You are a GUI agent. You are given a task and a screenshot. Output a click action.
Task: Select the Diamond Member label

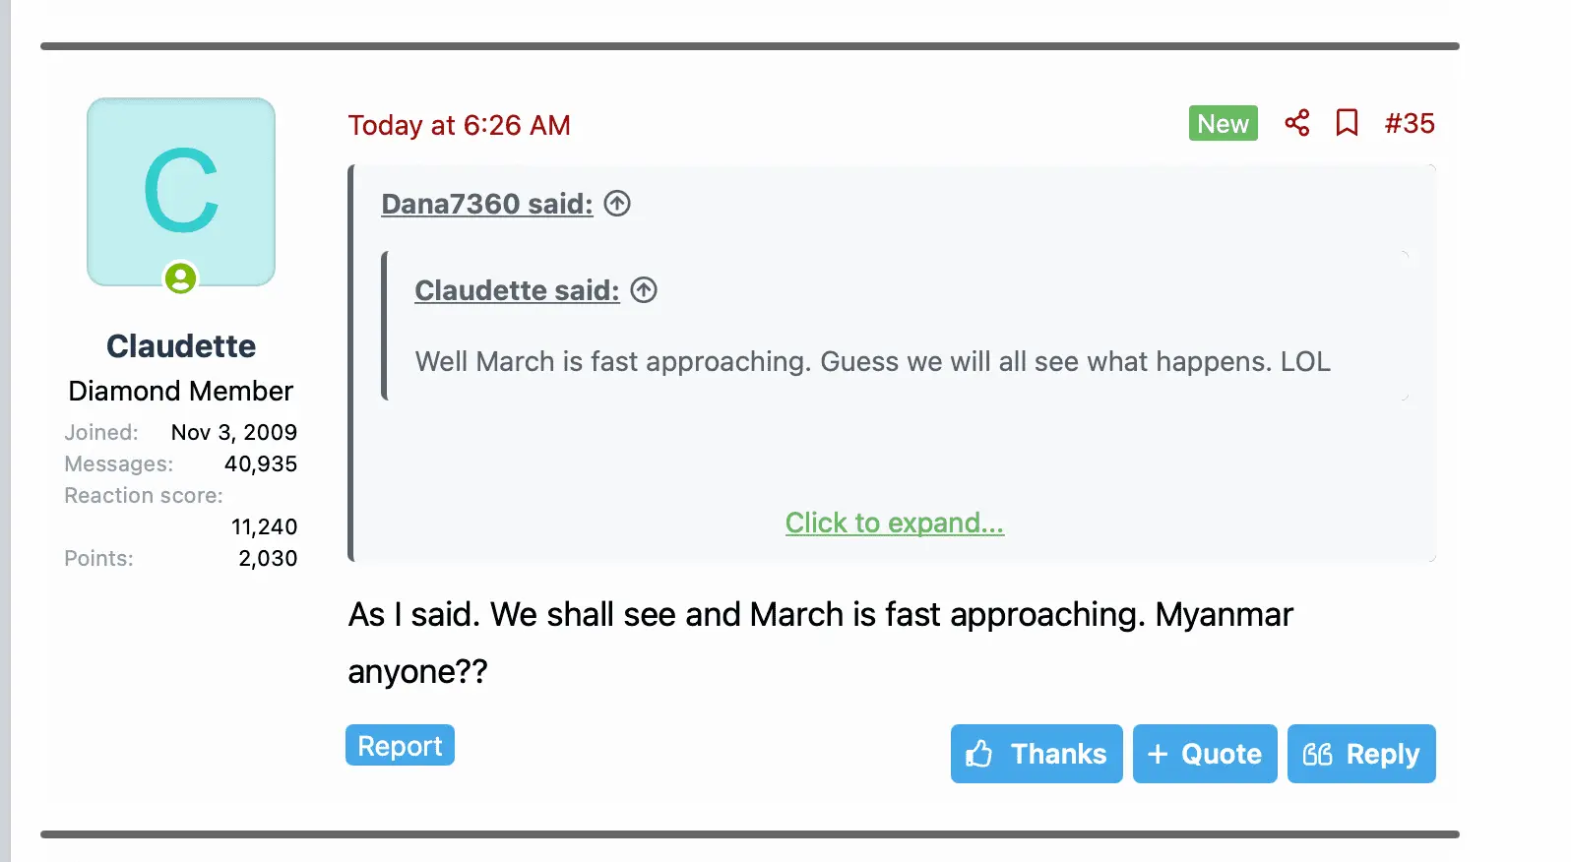point(180,391)
